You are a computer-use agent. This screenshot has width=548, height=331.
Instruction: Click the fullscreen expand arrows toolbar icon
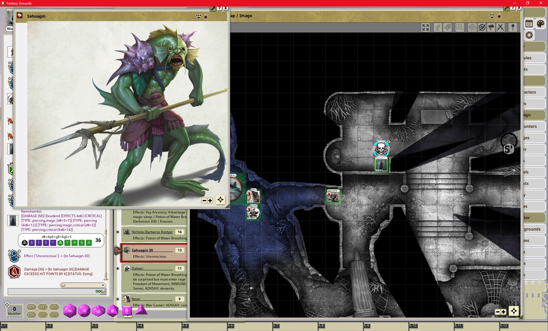click(425, 27)
